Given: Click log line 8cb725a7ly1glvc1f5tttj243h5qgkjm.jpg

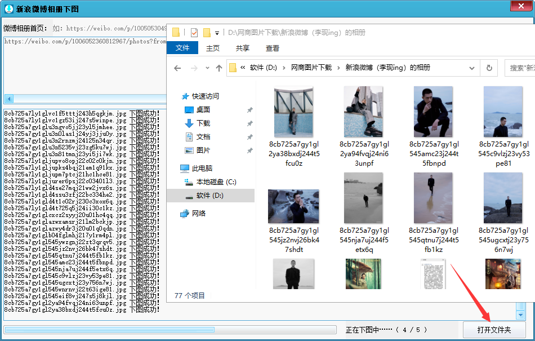Looking at the screenshot, I should click(x=81, y=114).
